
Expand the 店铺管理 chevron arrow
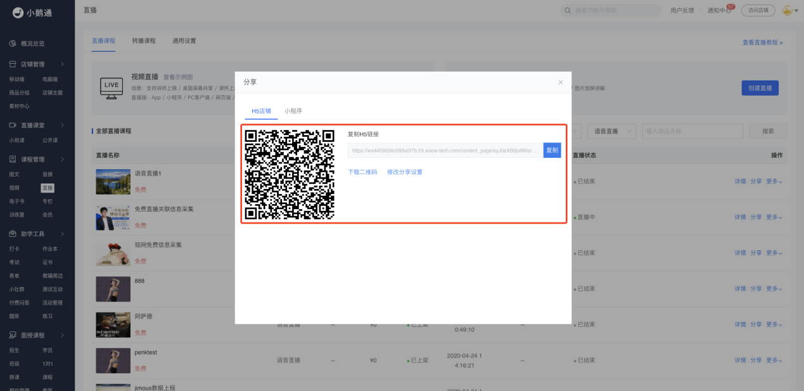[x=62, y=64]
